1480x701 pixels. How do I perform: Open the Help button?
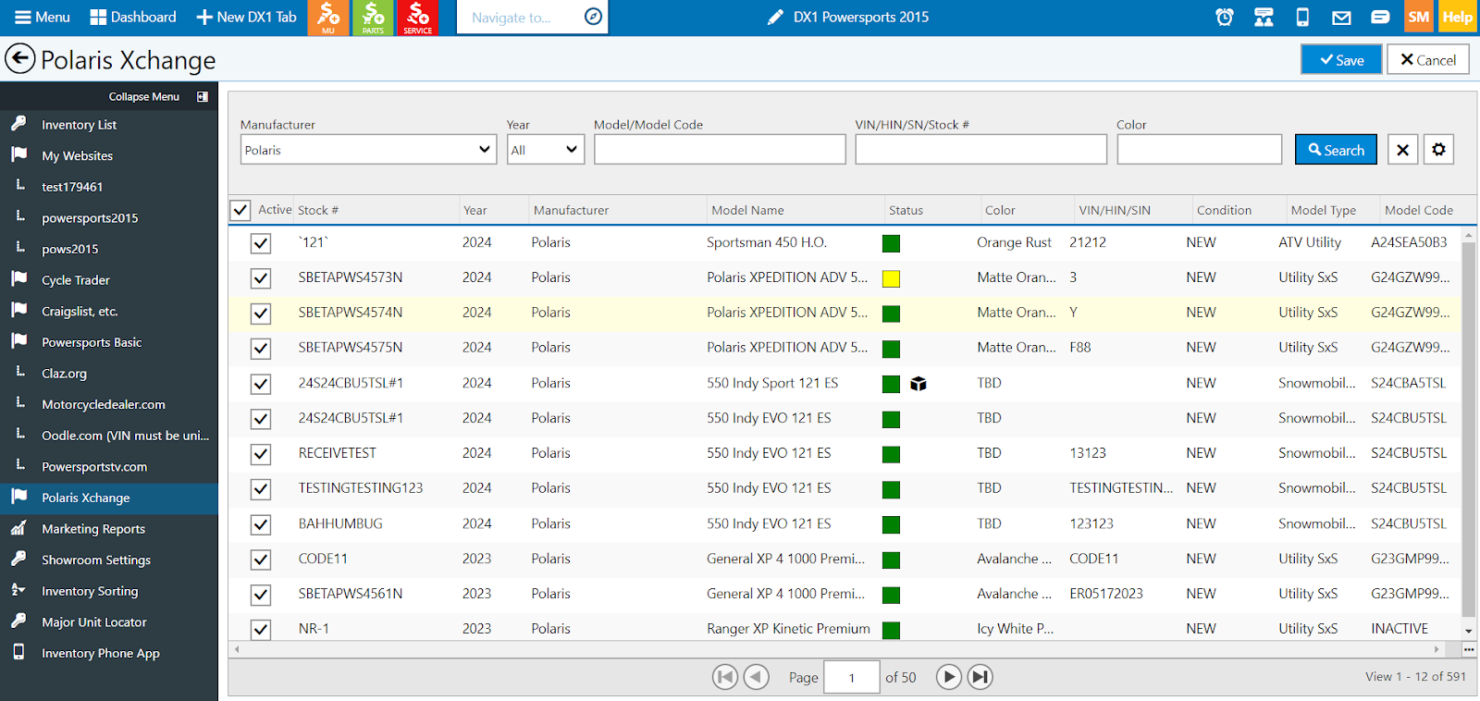pos(1457,17)
